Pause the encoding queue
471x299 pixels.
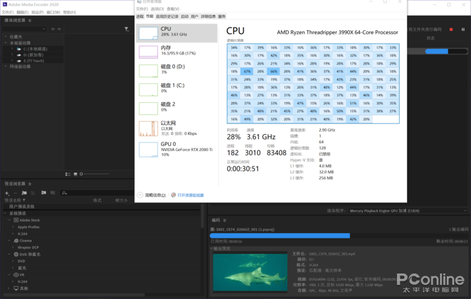click(x=463, y=30)
